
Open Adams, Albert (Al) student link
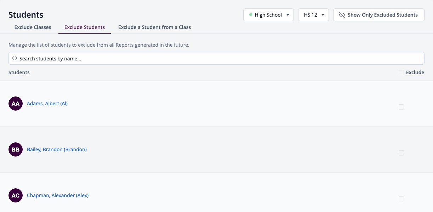[x=47, y=104]
